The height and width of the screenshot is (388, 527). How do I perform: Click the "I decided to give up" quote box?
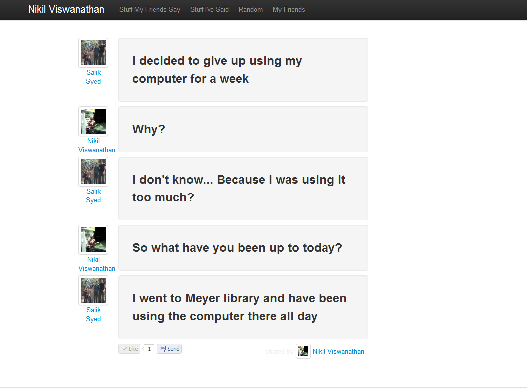click(x=243, y=70)
